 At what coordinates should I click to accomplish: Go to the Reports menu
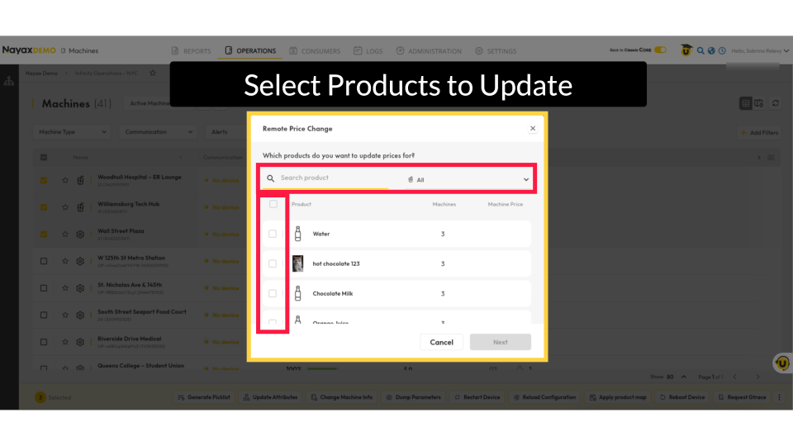tap(191, 51)
